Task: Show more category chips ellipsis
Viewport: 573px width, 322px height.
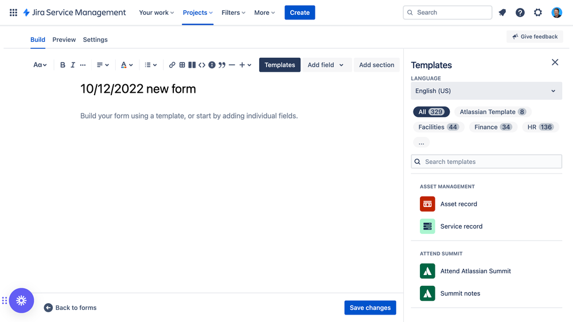Action: click(x=422, y=143)
